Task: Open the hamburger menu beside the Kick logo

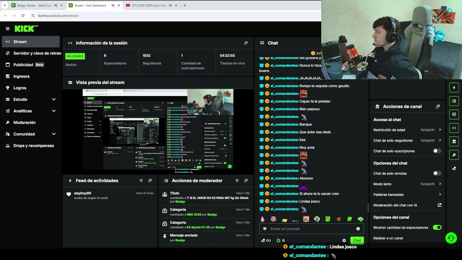Action: [8, 29]
